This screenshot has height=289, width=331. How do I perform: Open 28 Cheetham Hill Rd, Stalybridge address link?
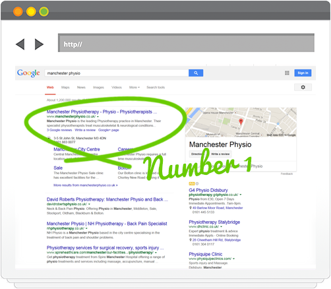216,240
